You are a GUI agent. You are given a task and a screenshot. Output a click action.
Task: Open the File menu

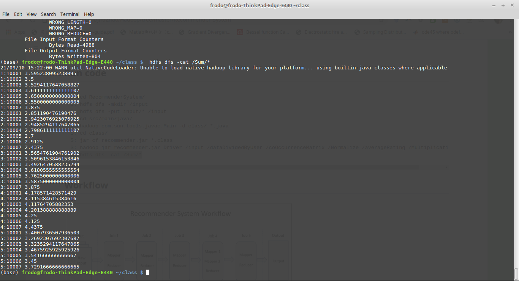click(6, 14)
